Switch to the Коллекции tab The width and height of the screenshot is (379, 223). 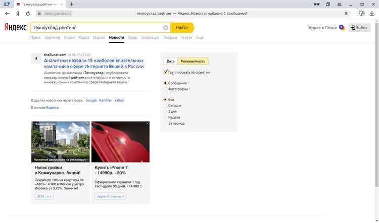pos(151,37)
